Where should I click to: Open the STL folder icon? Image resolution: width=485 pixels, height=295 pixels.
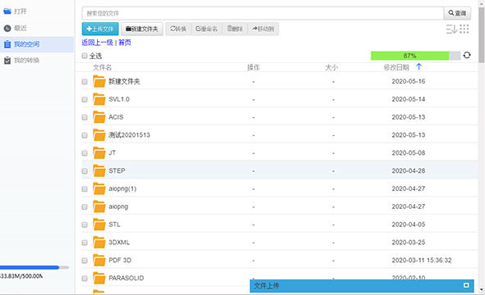point(99,225)
